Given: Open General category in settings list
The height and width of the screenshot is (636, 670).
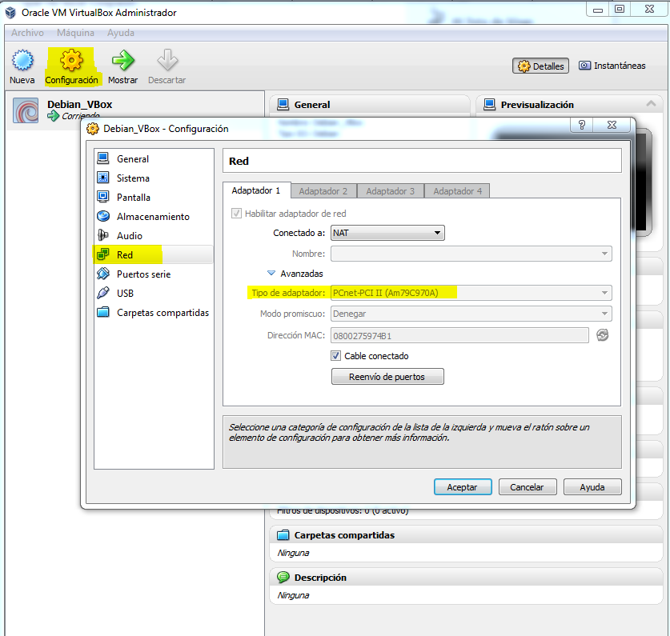Looking at the screenshot, I should pos(154,159).
